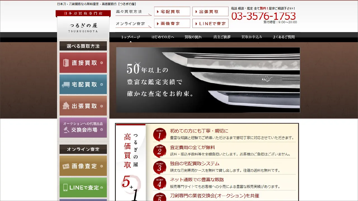Screen dimensions: 358x201
Task: Click the Secret 4 red badge
Action: click(160, 183)
